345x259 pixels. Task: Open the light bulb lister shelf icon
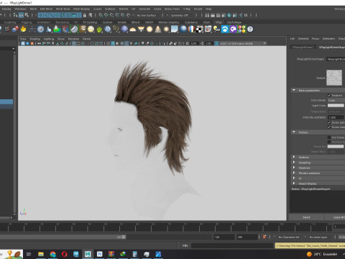[216, 29]
